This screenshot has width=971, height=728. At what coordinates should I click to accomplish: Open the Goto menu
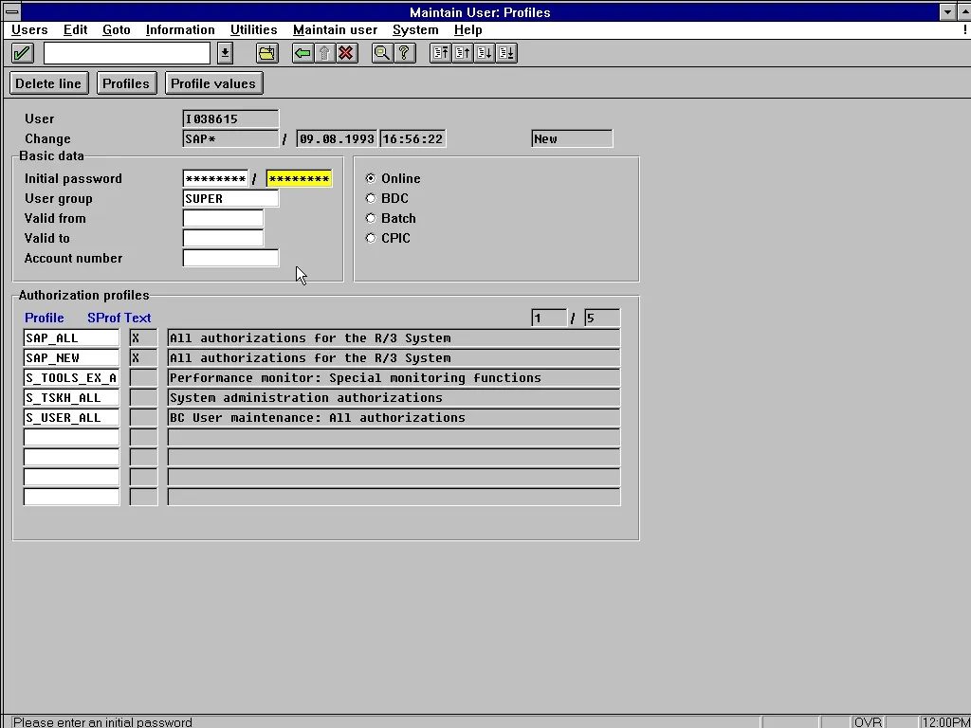pos(116,30)
